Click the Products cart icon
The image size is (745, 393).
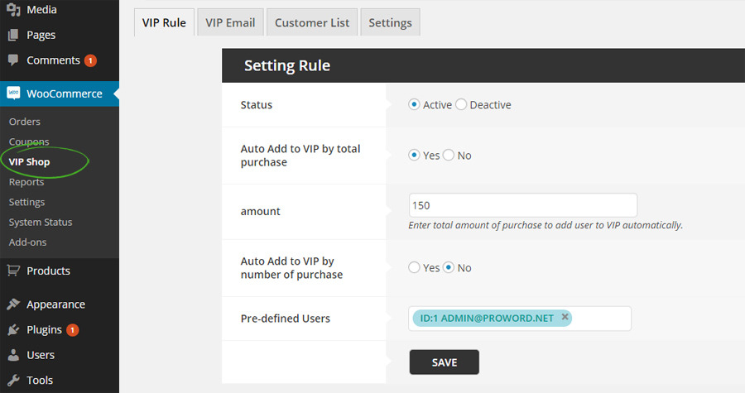pyautogui.click(x=13, y=271)
